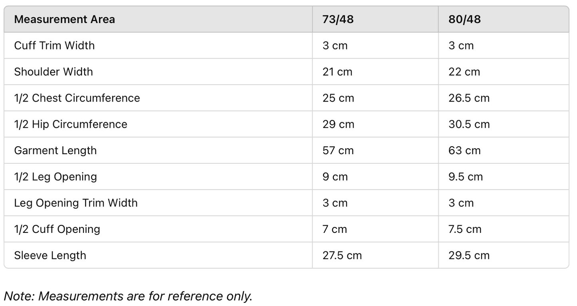Image resolution: width=577 pixels, height=306 pixels.
Task: Select the 26.5 cm chest value
Action: click(x=469, y=98)
